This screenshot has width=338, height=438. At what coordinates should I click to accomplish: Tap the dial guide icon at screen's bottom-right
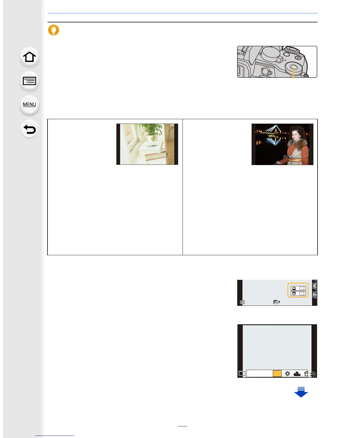[x=313, y=374]
